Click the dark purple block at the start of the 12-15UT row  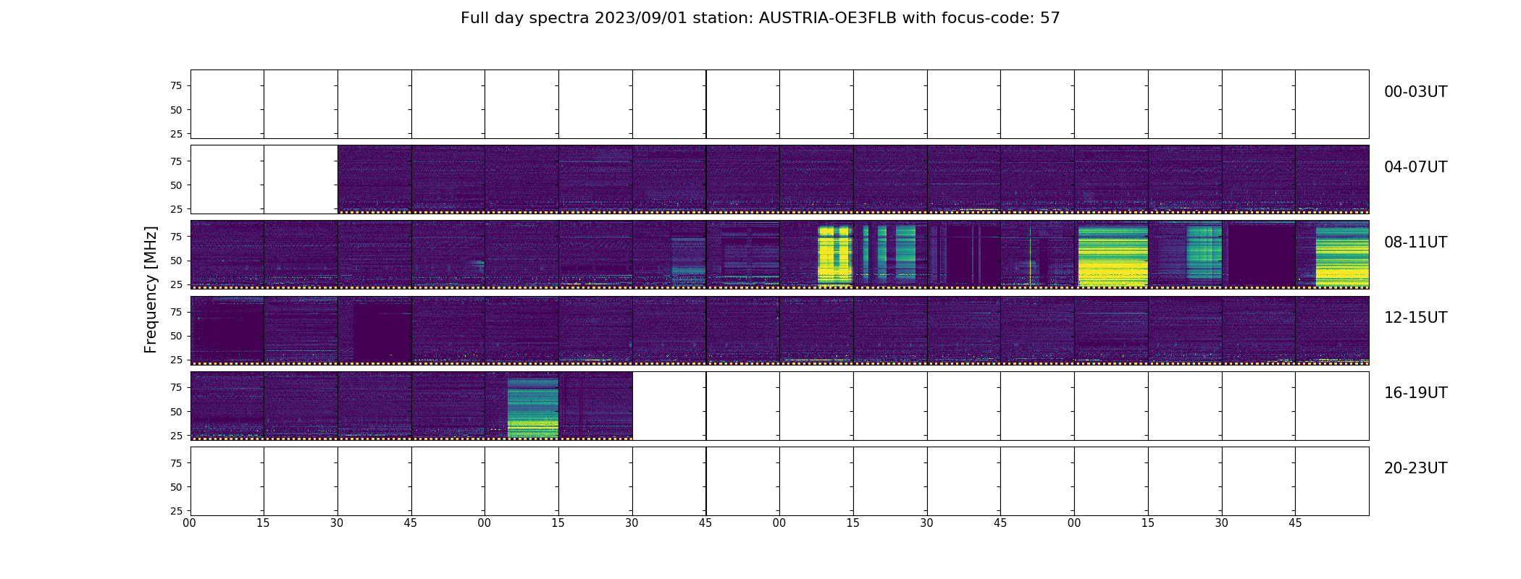pyautogui.click(x=227, y=331)
